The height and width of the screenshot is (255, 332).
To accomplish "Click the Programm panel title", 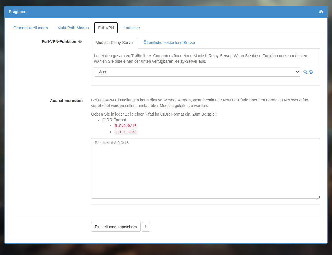I will (18, 12).
